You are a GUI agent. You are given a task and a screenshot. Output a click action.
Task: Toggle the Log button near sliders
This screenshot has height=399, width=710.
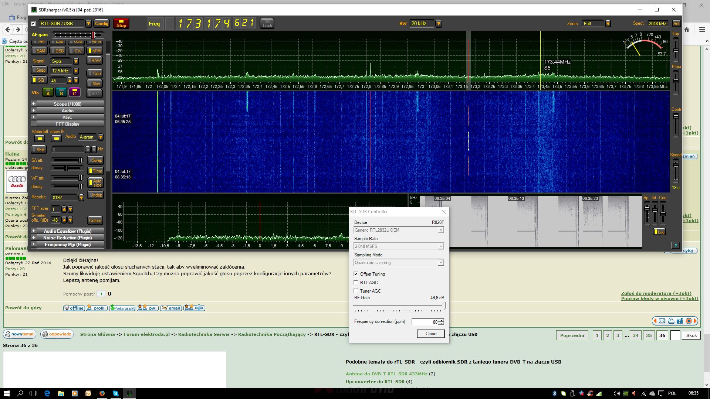click(x=659, y=232)
